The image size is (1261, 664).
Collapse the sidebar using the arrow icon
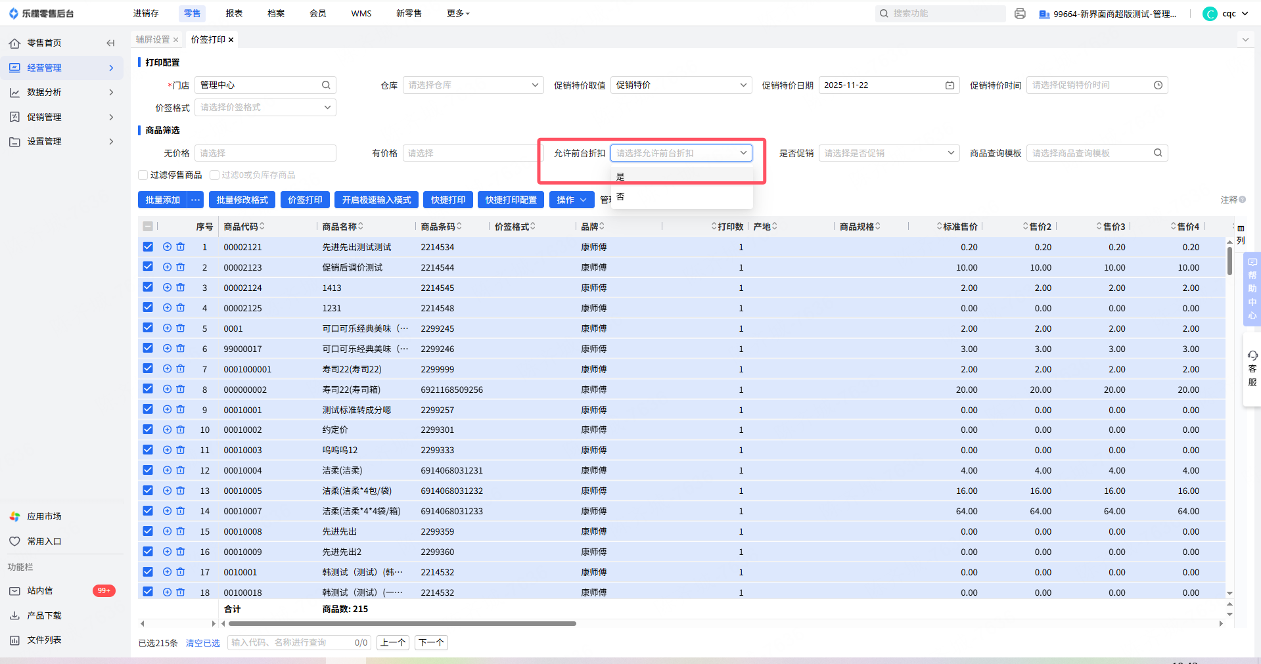pyautogui.click(x=110, y=43)
